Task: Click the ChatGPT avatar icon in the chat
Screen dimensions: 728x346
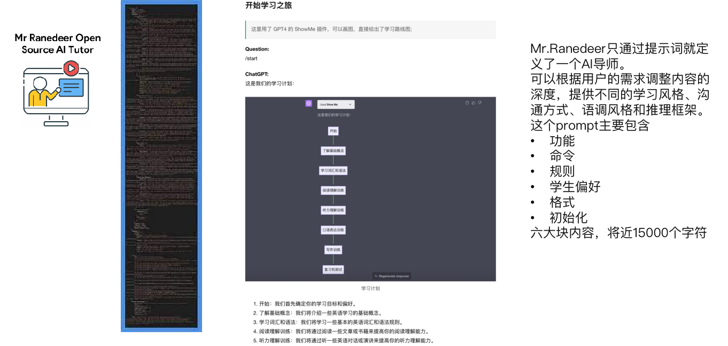Action: click(x=308, y=104)
